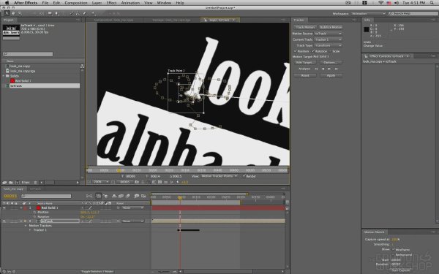Open the Composition menu
439x274 pixels.
(x=76, y=3)
